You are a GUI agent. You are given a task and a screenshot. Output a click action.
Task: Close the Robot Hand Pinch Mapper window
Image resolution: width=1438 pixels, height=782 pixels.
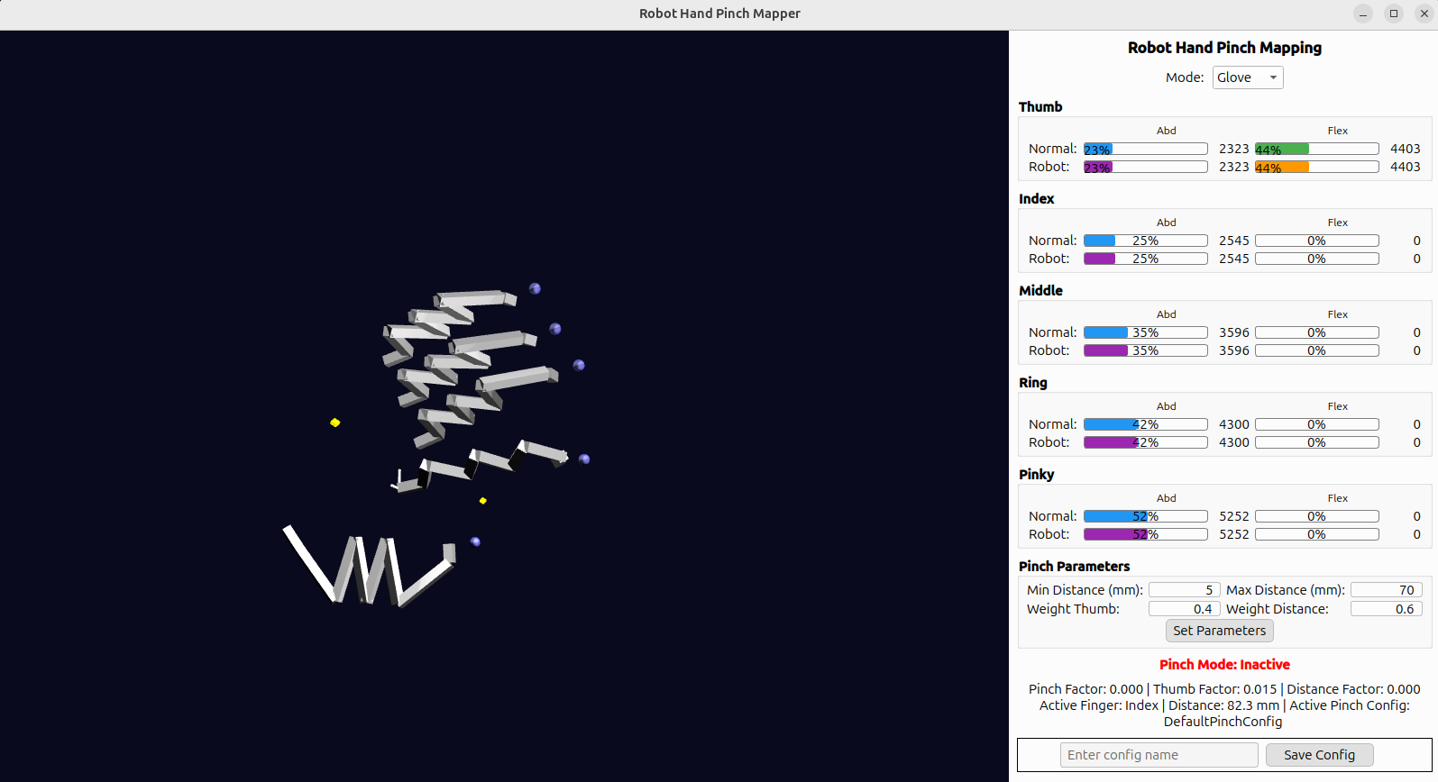click(1424, 14)
